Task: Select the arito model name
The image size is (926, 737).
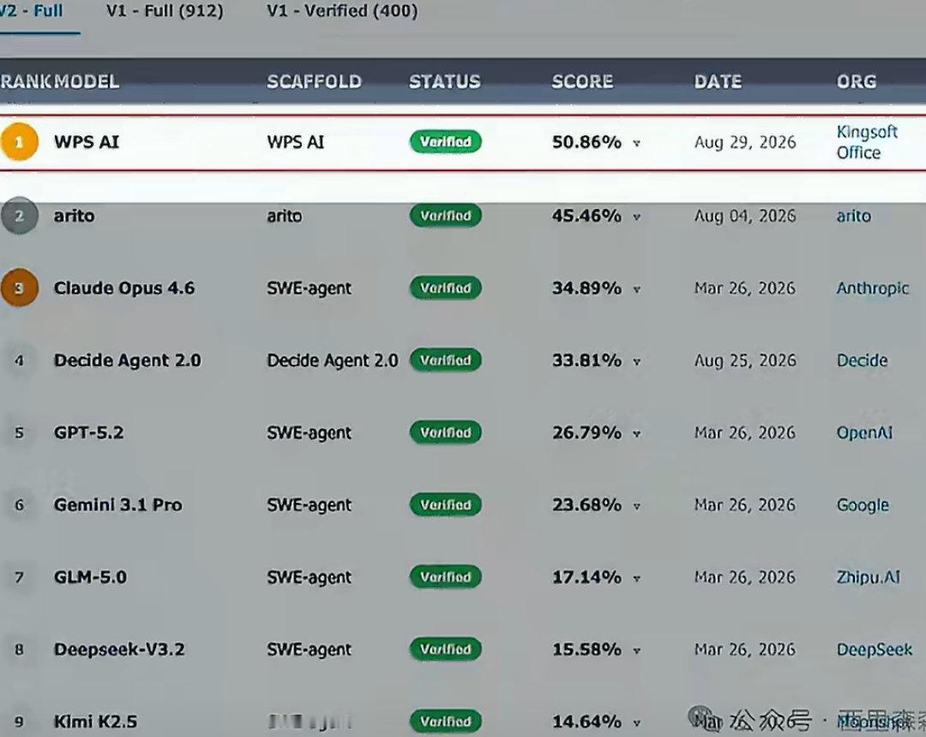Action: (74, 216)
